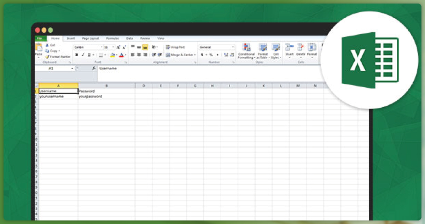425x224 pixels.
Task: Click the dollar accounting format icon
Action: [202, 55]
